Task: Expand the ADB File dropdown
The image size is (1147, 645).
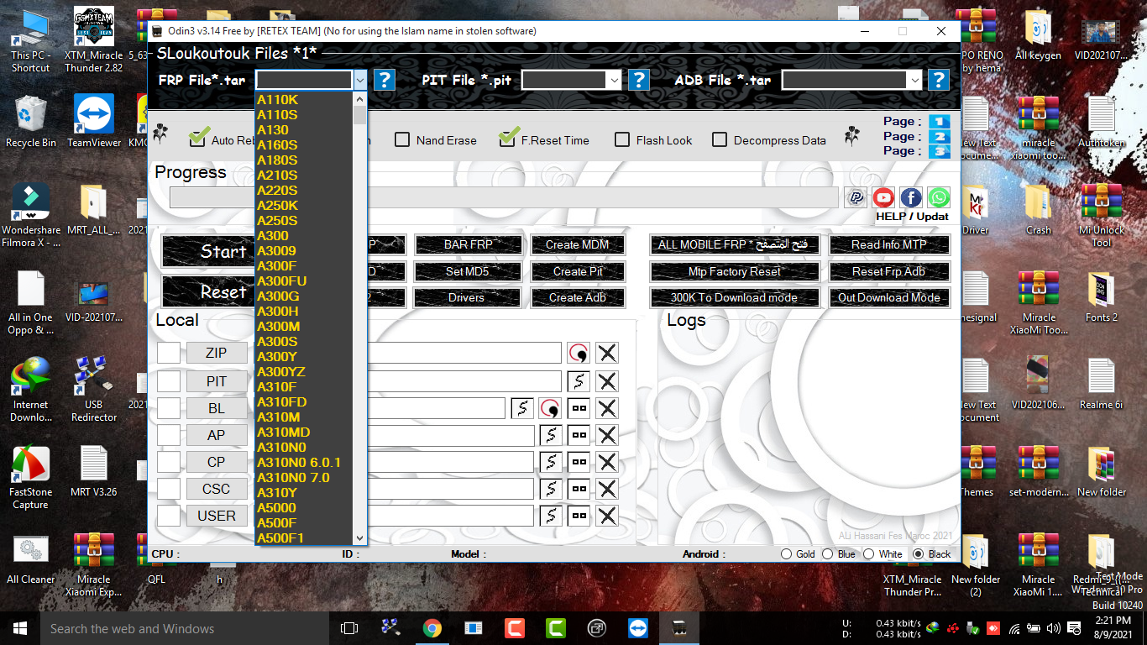Action: click(914, 80)
